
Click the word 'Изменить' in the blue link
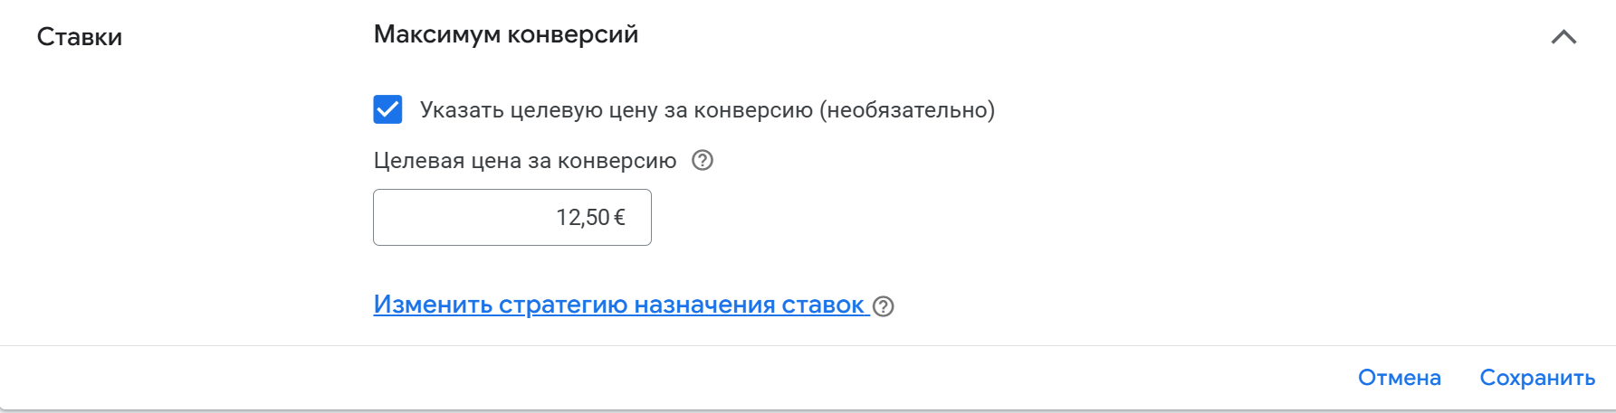[433, 305]
